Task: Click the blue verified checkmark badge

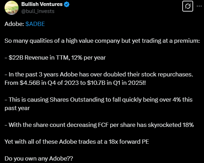Action: click(67, 4)
